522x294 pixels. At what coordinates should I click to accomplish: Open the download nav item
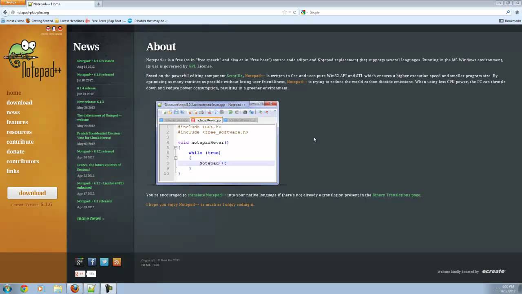point(19,102)
